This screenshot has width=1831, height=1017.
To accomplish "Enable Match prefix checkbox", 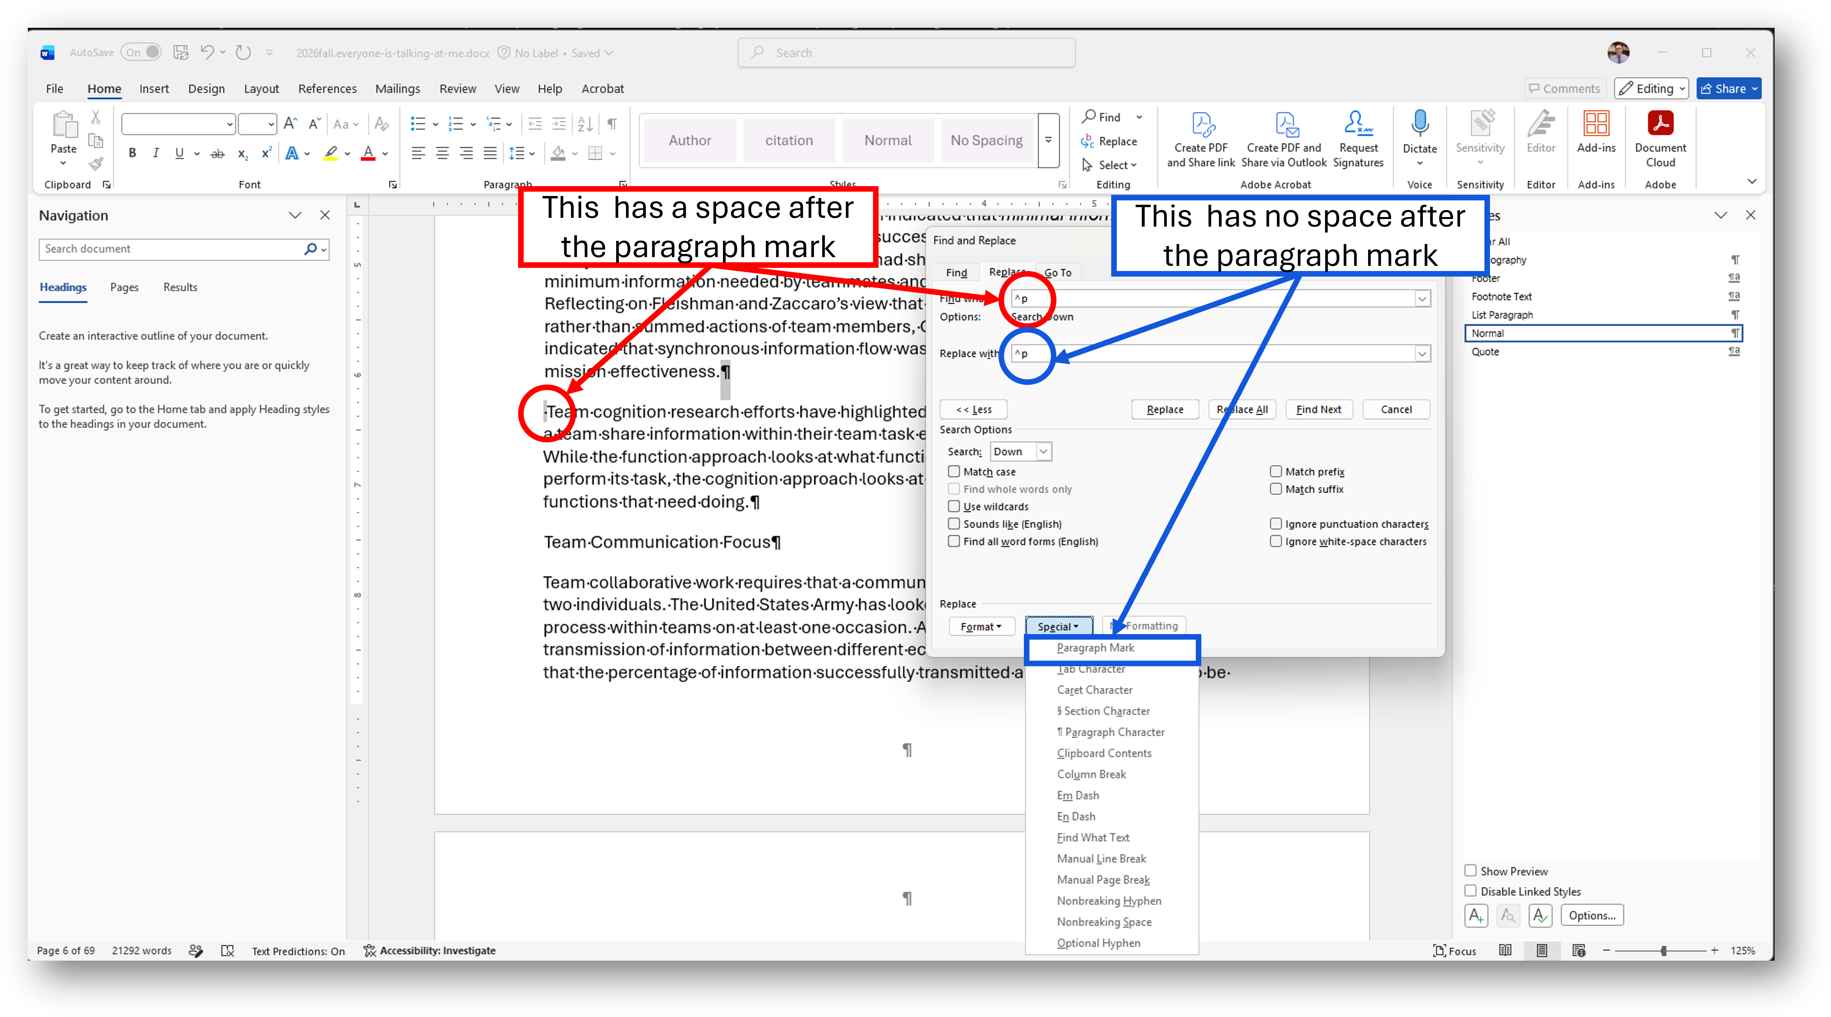I will [1276, 471].
